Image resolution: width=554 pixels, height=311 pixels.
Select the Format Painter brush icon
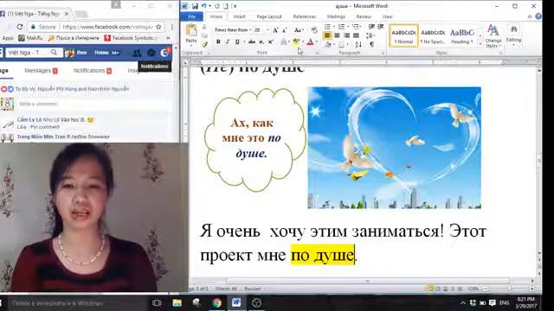204,44
